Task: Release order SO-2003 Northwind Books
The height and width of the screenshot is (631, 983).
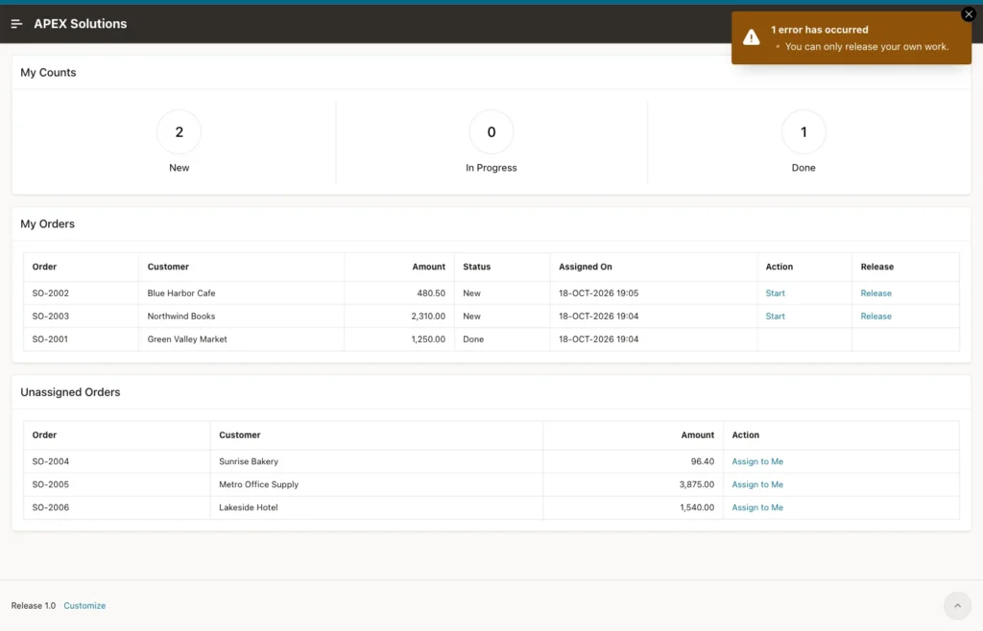Action: click(x=875, y=316)
